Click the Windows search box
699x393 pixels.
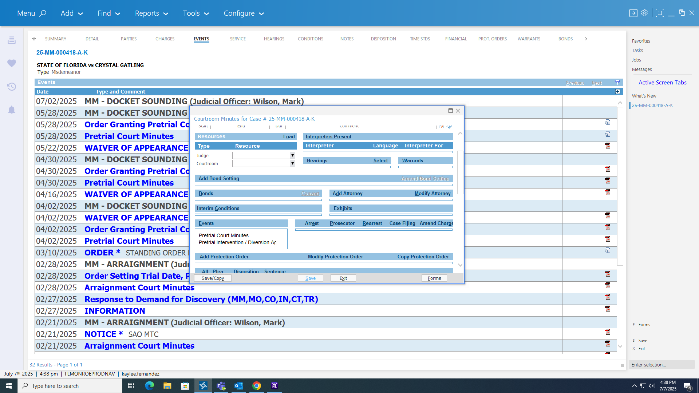coord(70,386)
